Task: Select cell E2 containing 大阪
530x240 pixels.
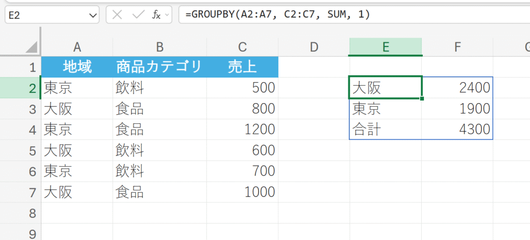Action: pos(386,88)
